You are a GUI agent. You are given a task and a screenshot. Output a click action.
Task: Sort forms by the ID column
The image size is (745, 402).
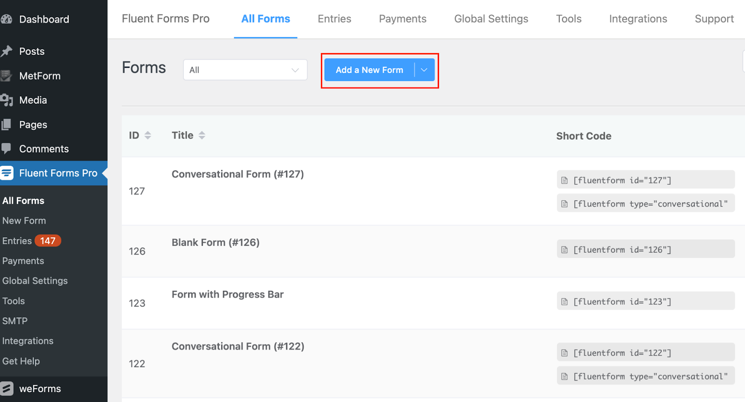coord(148,135)
